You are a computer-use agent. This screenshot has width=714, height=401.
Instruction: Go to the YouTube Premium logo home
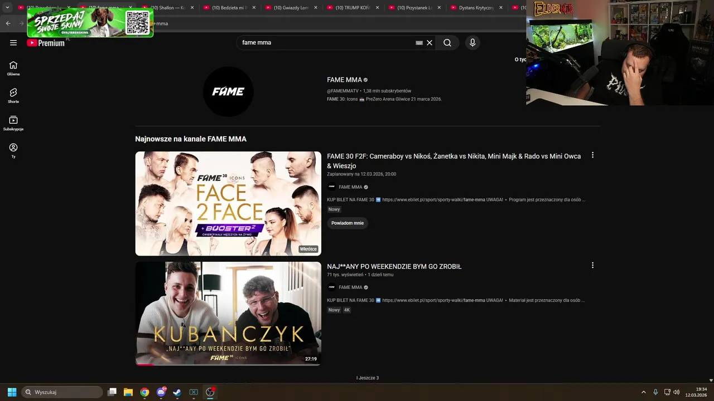click(x=46, y=43)
